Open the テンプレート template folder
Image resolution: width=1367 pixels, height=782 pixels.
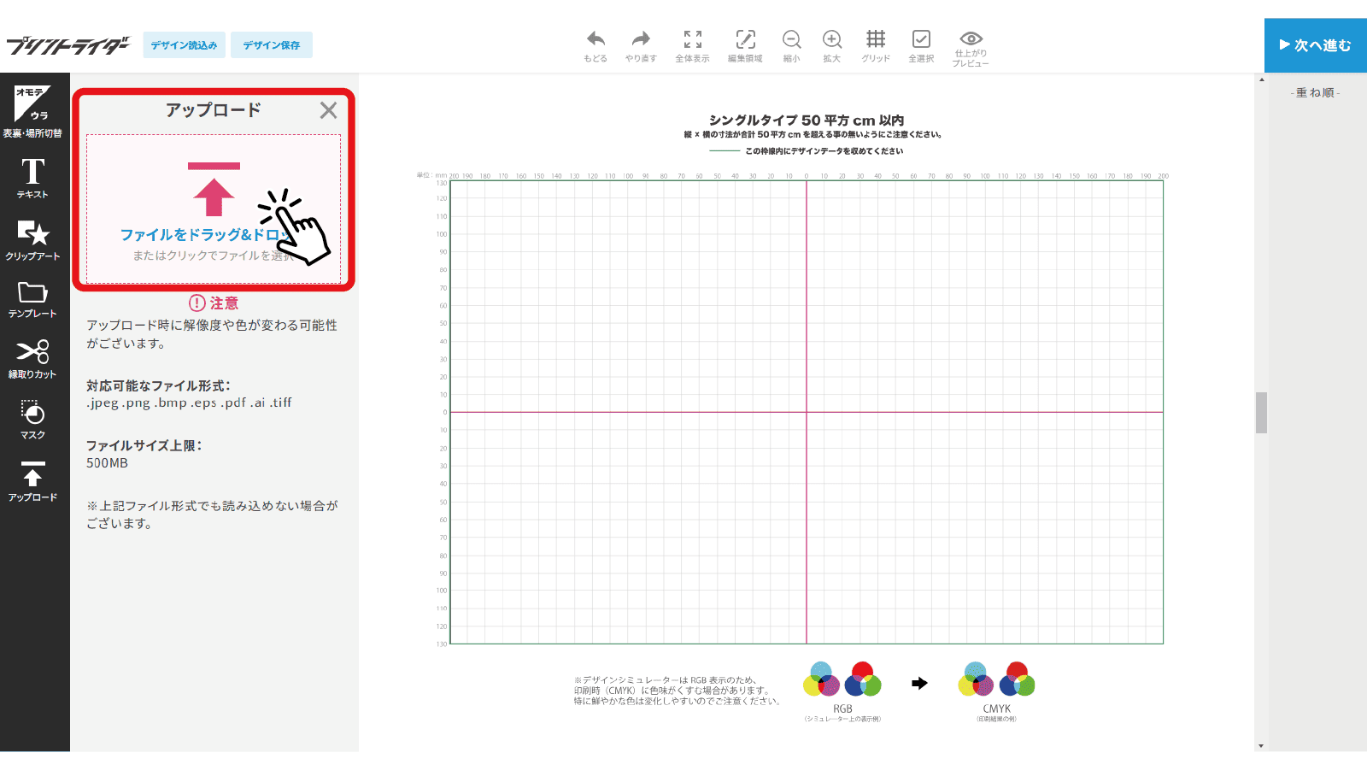pos(32,299)
